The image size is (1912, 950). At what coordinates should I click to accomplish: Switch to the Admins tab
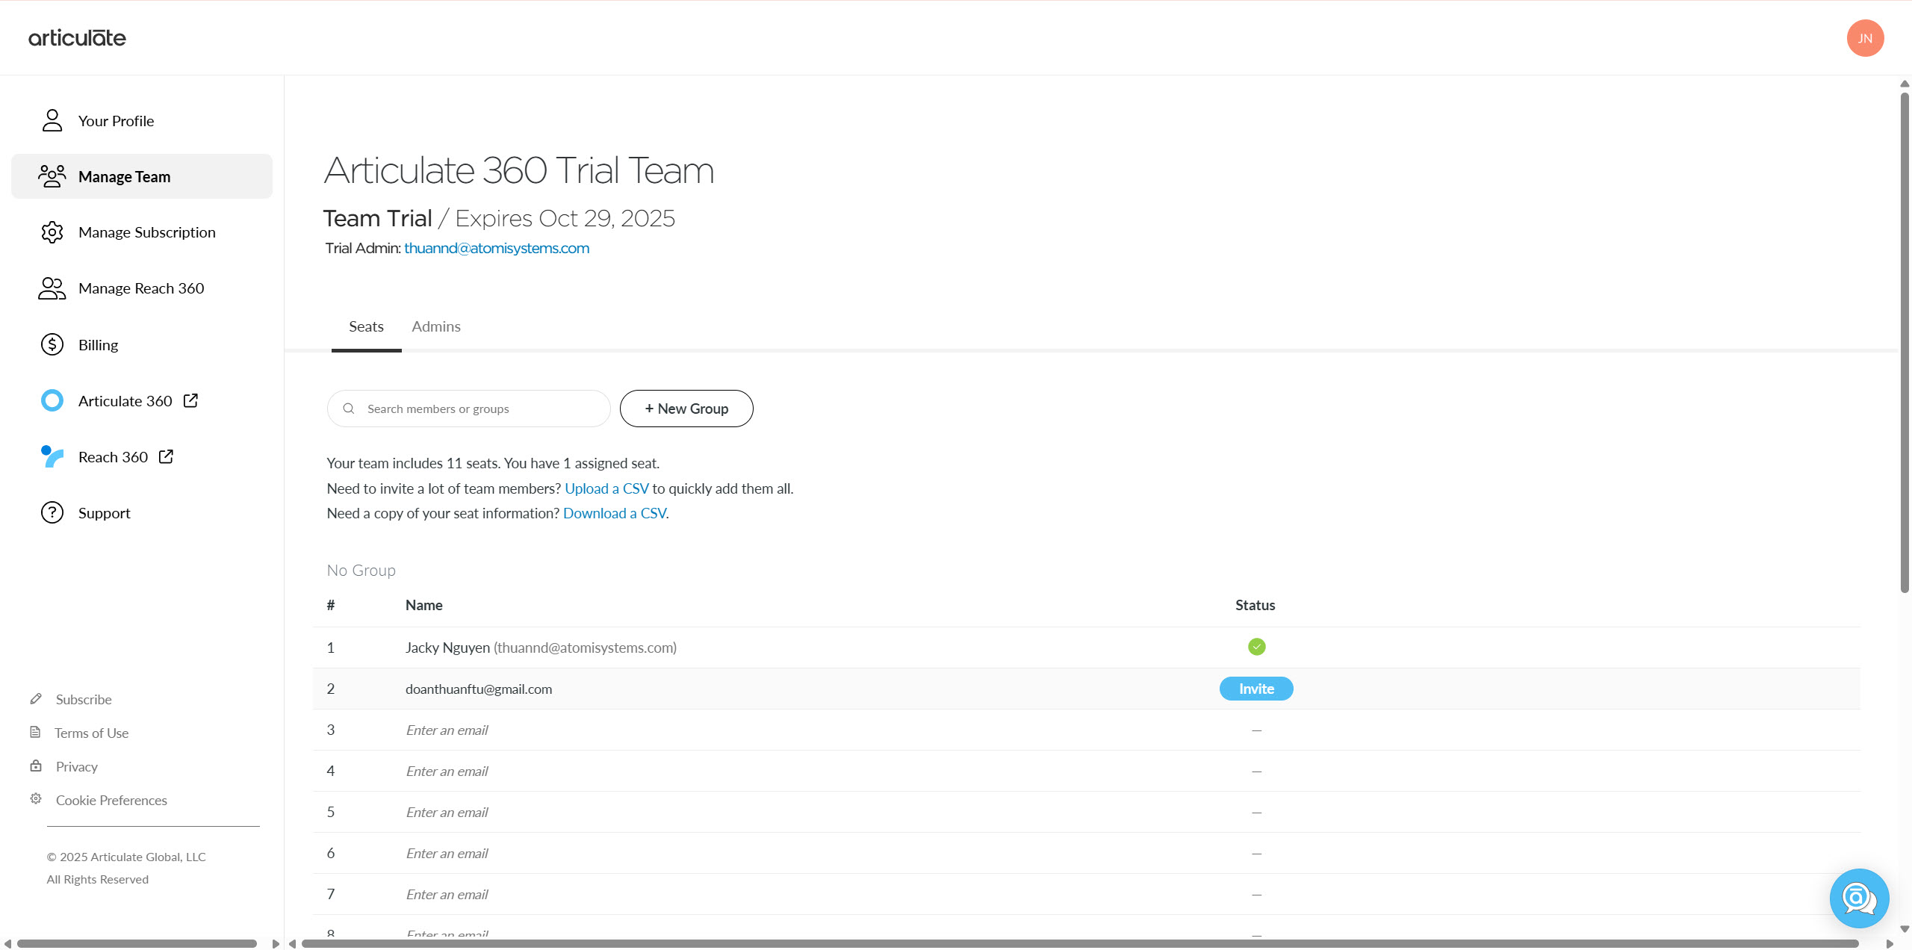[x=436, y=326]
